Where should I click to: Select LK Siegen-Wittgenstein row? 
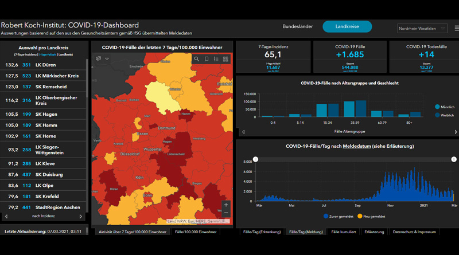43,150
